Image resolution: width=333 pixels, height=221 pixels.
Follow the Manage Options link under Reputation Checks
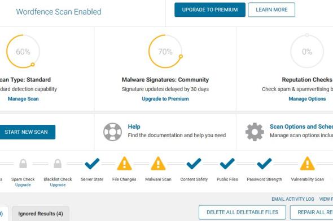click(307, 99)
